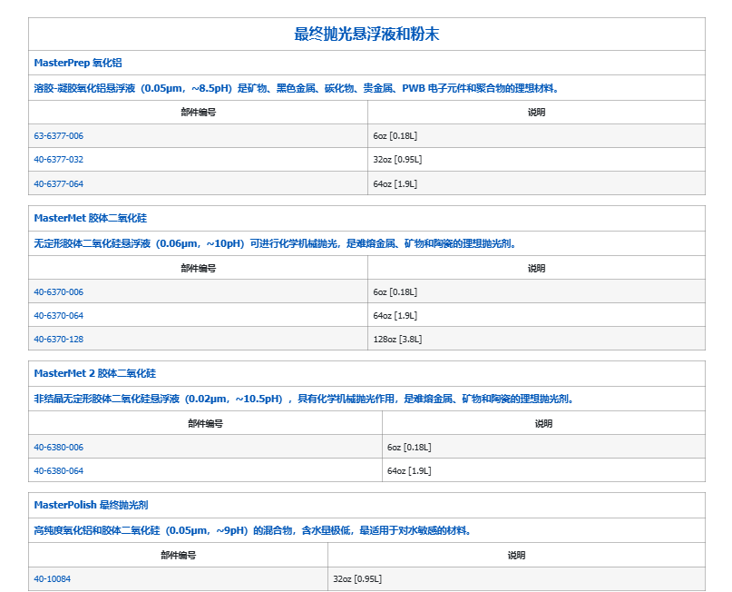
Task: Click 说明 header in MasterMet 胶体二氧化硅 table
Action: click(x=536, y=268)
